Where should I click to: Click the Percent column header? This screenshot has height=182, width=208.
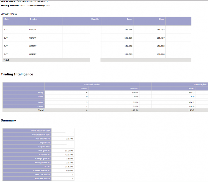tap(134, 89)
